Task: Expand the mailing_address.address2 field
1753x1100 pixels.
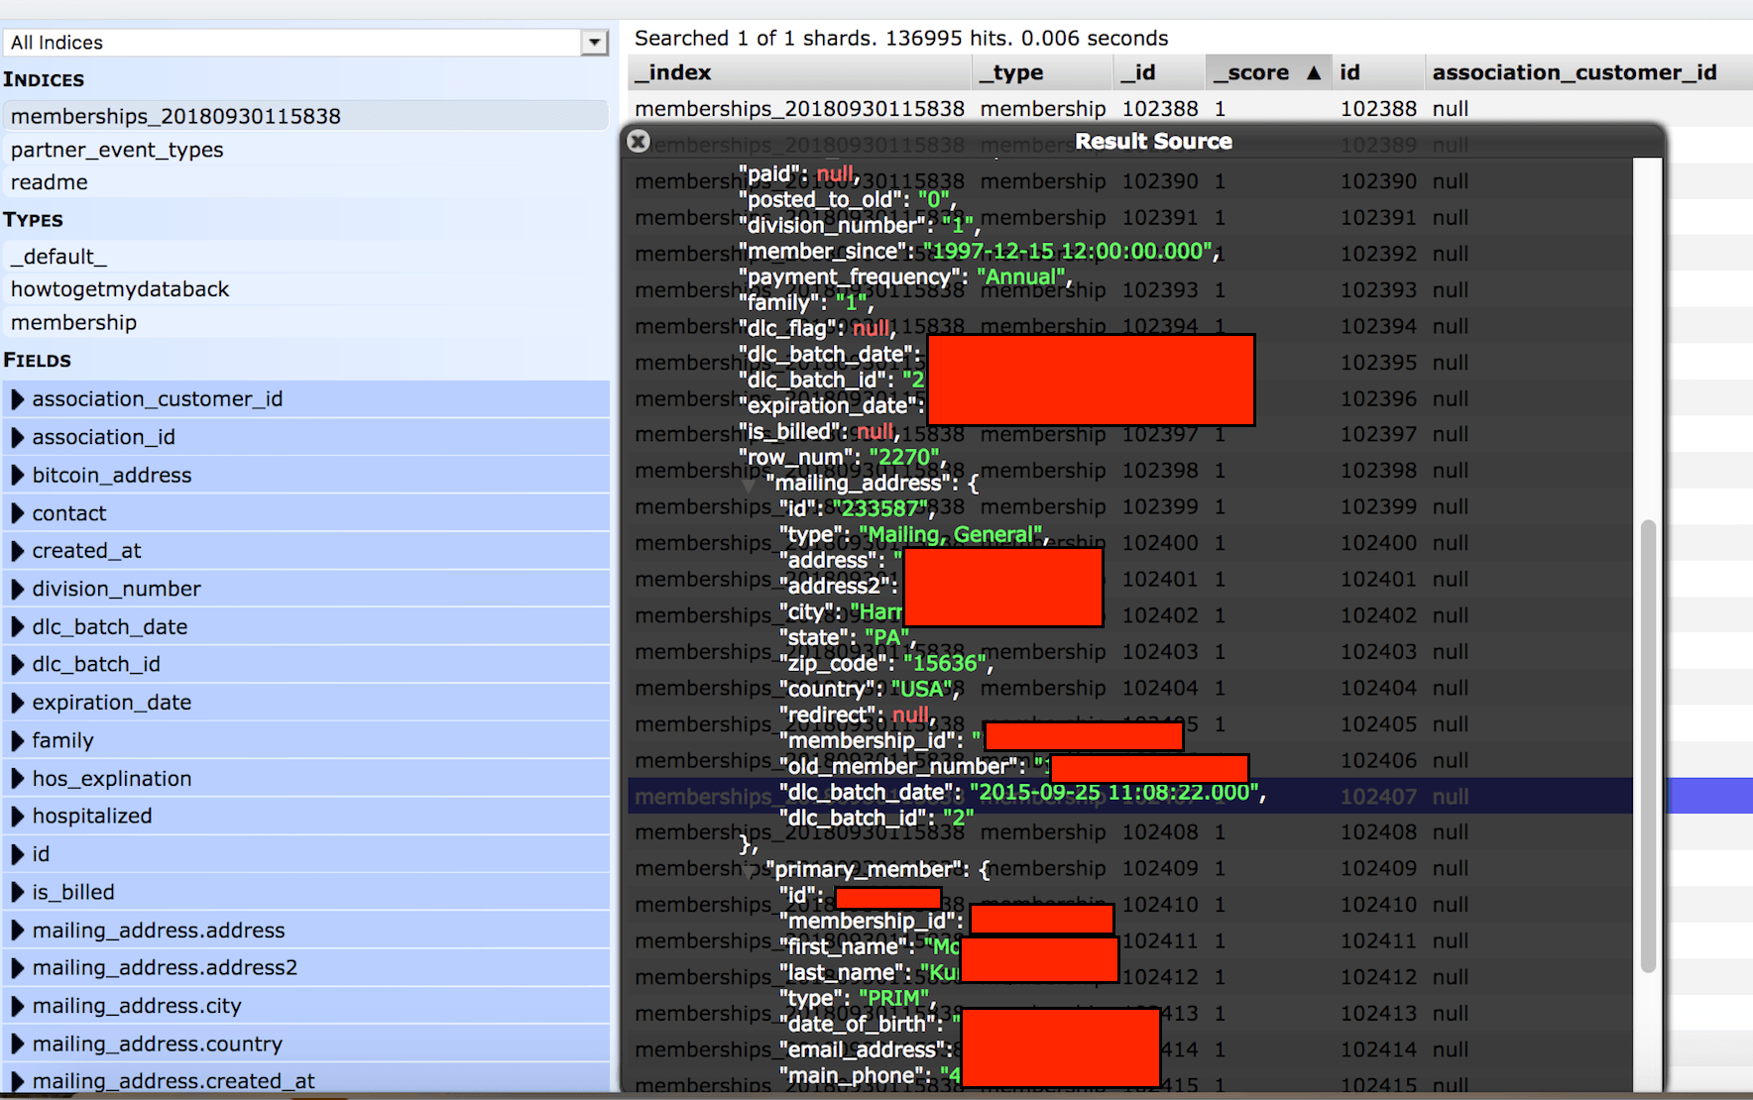Action: (x=17, y=968)
